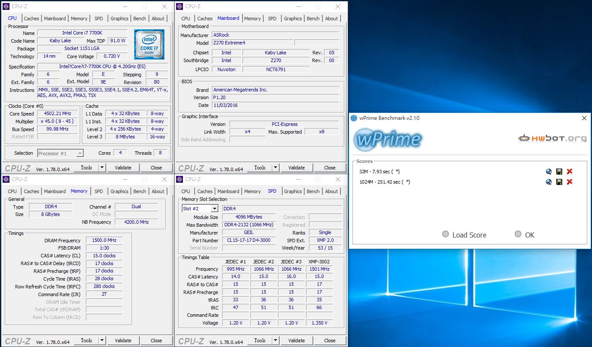Click Part Number CL15-17-17 D4-3000
592x347 pixels.
click(249, 240)
